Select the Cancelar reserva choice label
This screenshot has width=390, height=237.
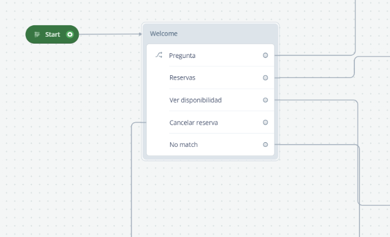193,123
